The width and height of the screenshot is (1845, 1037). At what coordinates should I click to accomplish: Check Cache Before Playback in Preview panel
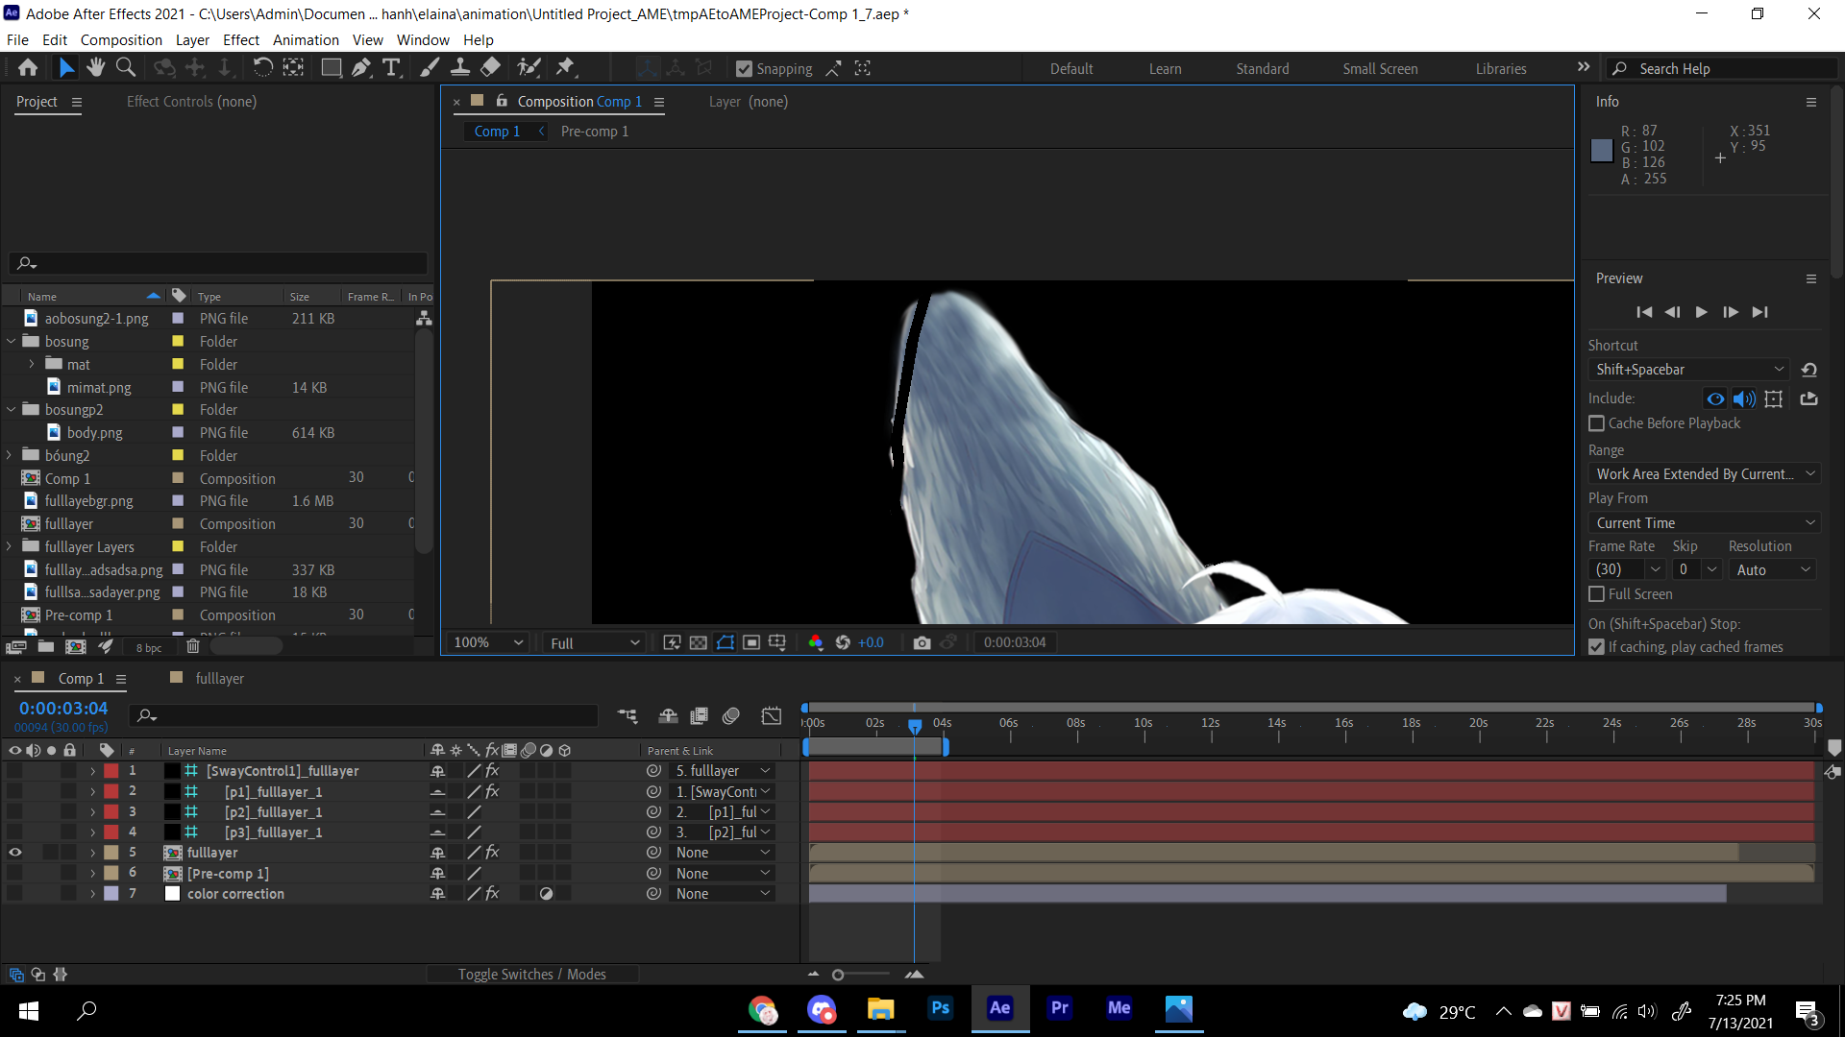[1598, 423]
